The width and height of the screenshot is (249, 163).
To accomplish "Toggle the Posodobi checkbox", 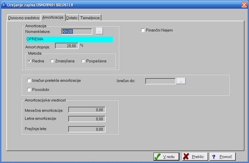I will coord(29,90).
